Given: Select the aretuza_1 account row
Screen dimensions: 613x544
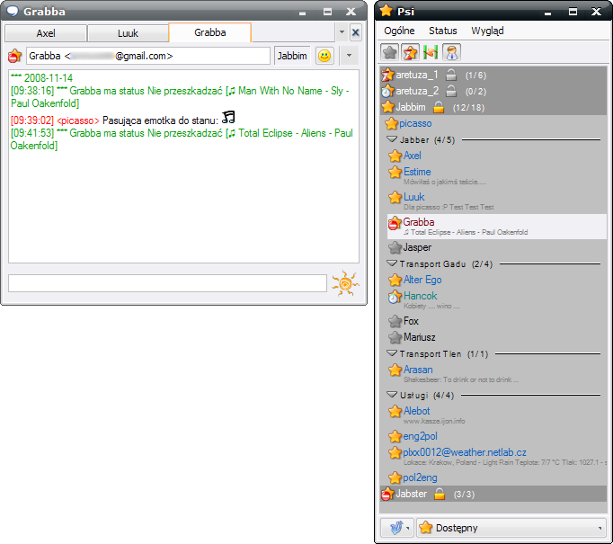Looking at the screenshot, I should point(493,75).
